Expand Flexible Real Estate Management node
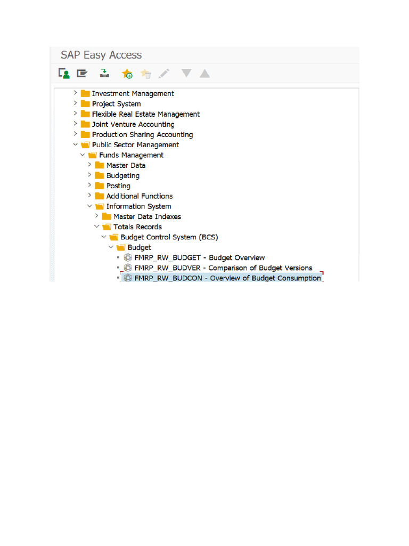This screenshot has width=409, height=546. tap(75, 114)
